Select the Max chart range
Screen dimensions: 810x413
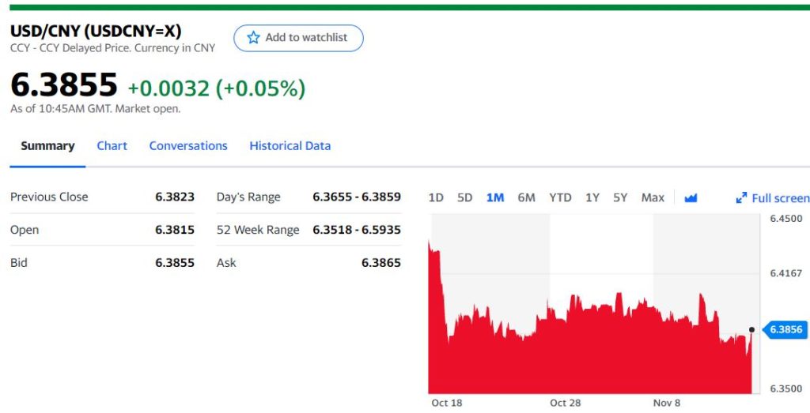653,197
